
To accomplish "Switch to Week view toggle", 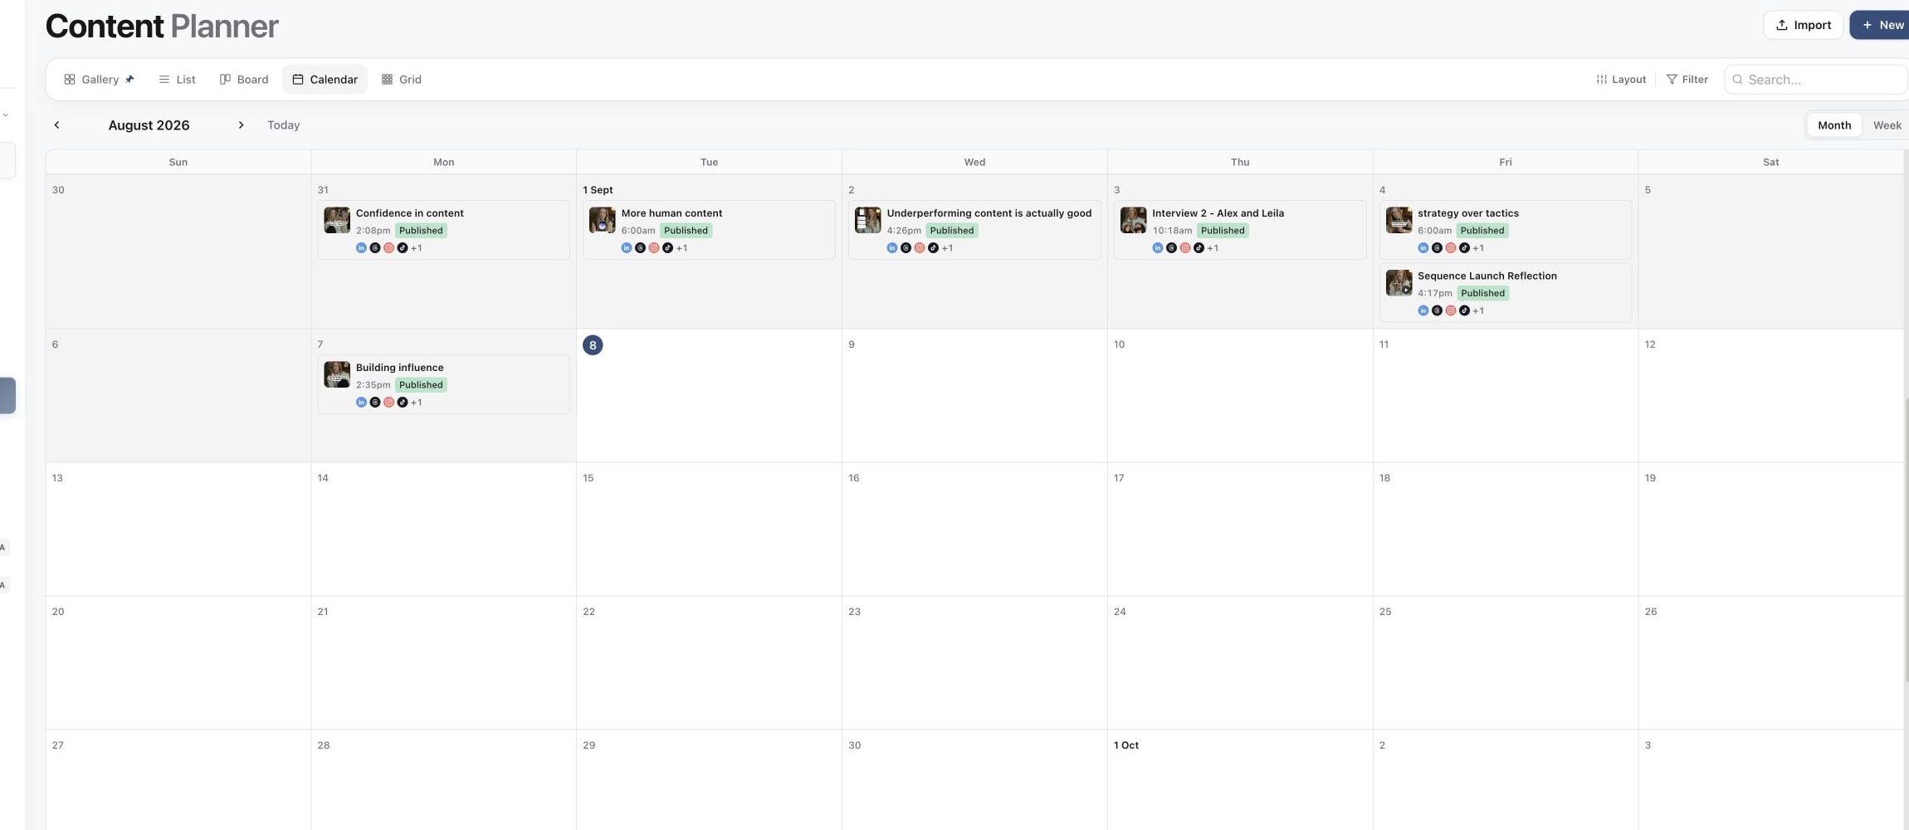I will [x=1887, y=125].
